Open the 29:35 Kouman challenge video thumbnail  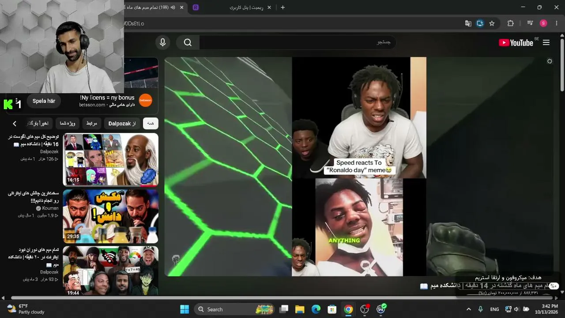click(x=110, y=216)
